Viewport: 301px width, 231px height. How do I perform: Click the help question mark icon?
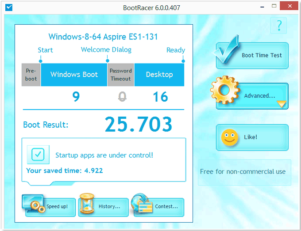pos(278,26)
